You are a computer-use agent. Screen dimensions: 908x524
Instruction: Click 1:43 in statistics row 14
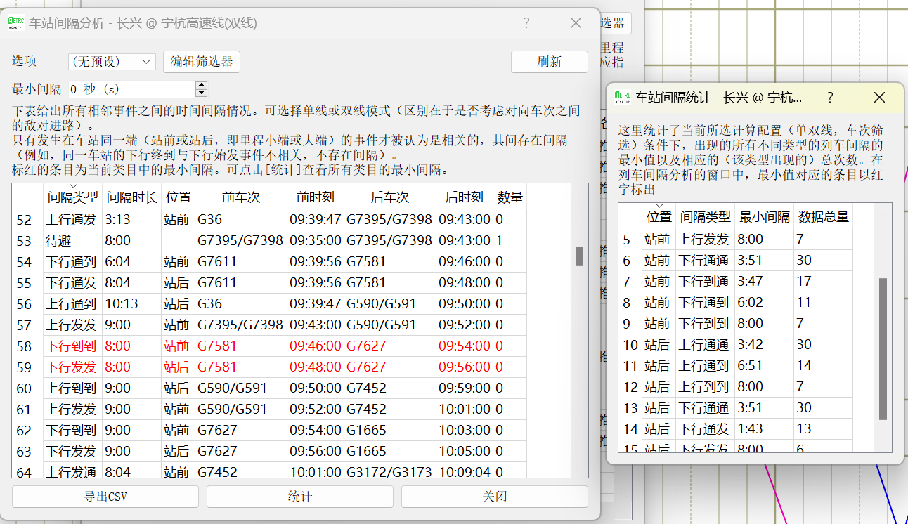point(765,429)
